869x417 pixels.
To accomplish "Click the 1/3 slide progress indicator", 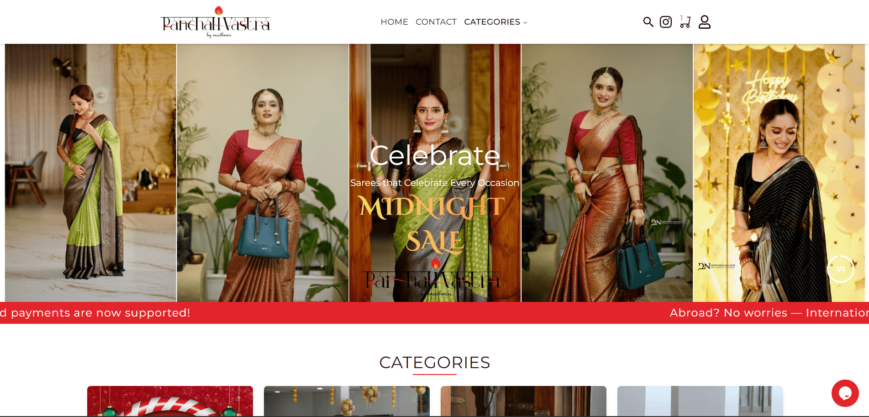I will (x=840, y=269).
